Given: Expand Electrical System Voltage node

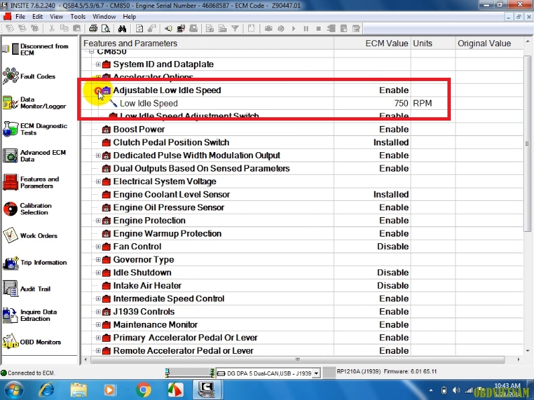Looking at the screenshot, I should pyautogui.click(x=98, y=182).
